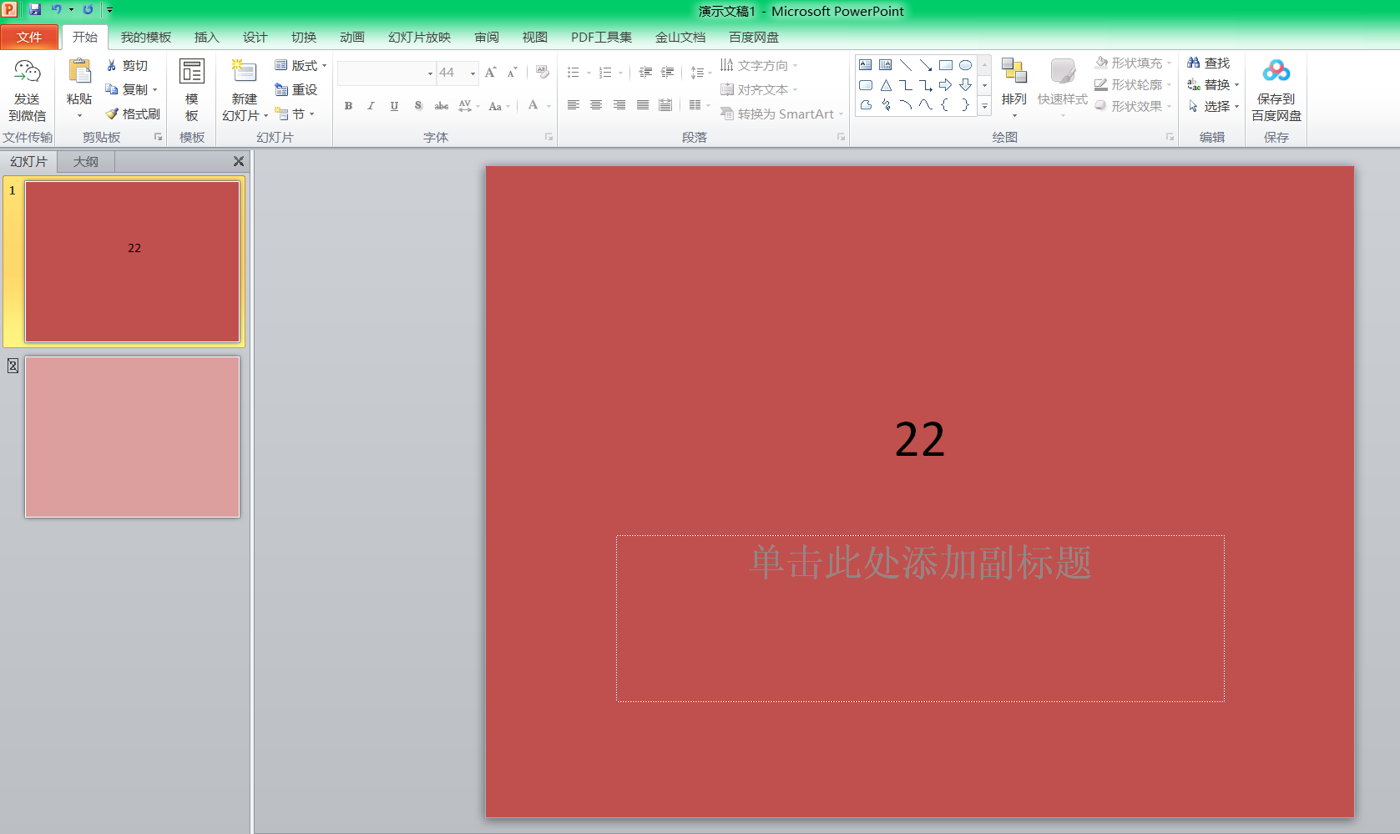Decrease font size with smaller A icon
This screenshot has width=1400, height=834.
512,73
